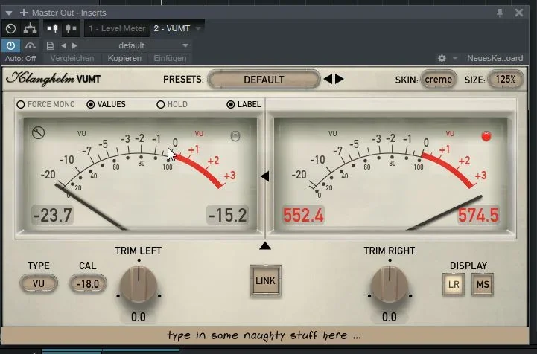Click Auto: Off automation mode
The image size is (537, 354).
click(x=21, y=59)
